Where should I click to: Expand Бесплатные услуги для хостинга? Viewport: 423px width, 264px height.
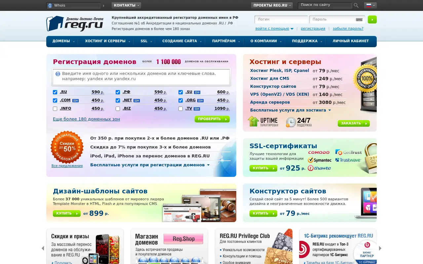point(290,110)
